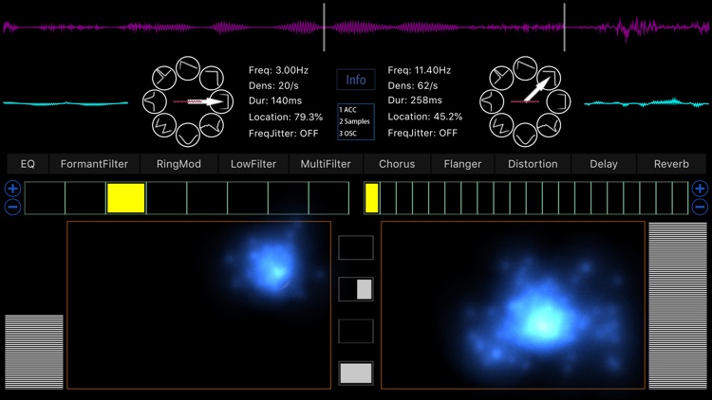This screenshot has height=400, width=712.
Task: Toggle left 'FreqJitter: OFF' beside 'Location: 79.3%'
Action: tap(283, 134)
